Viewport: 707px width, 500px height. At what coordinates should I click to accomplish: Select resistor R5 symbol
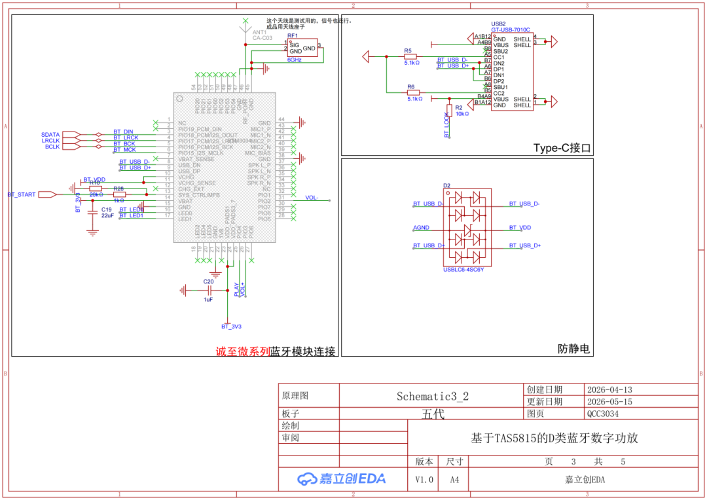[x=410, y=57]
